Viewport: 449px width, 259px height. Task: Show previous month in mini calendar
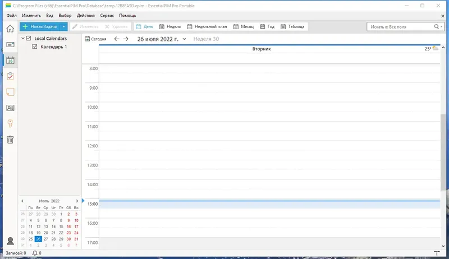[22, 201]
